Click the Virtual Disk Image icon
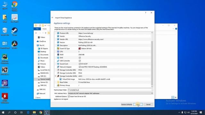Viewport: 205px width, 115px height. click(x=61, y=79)
